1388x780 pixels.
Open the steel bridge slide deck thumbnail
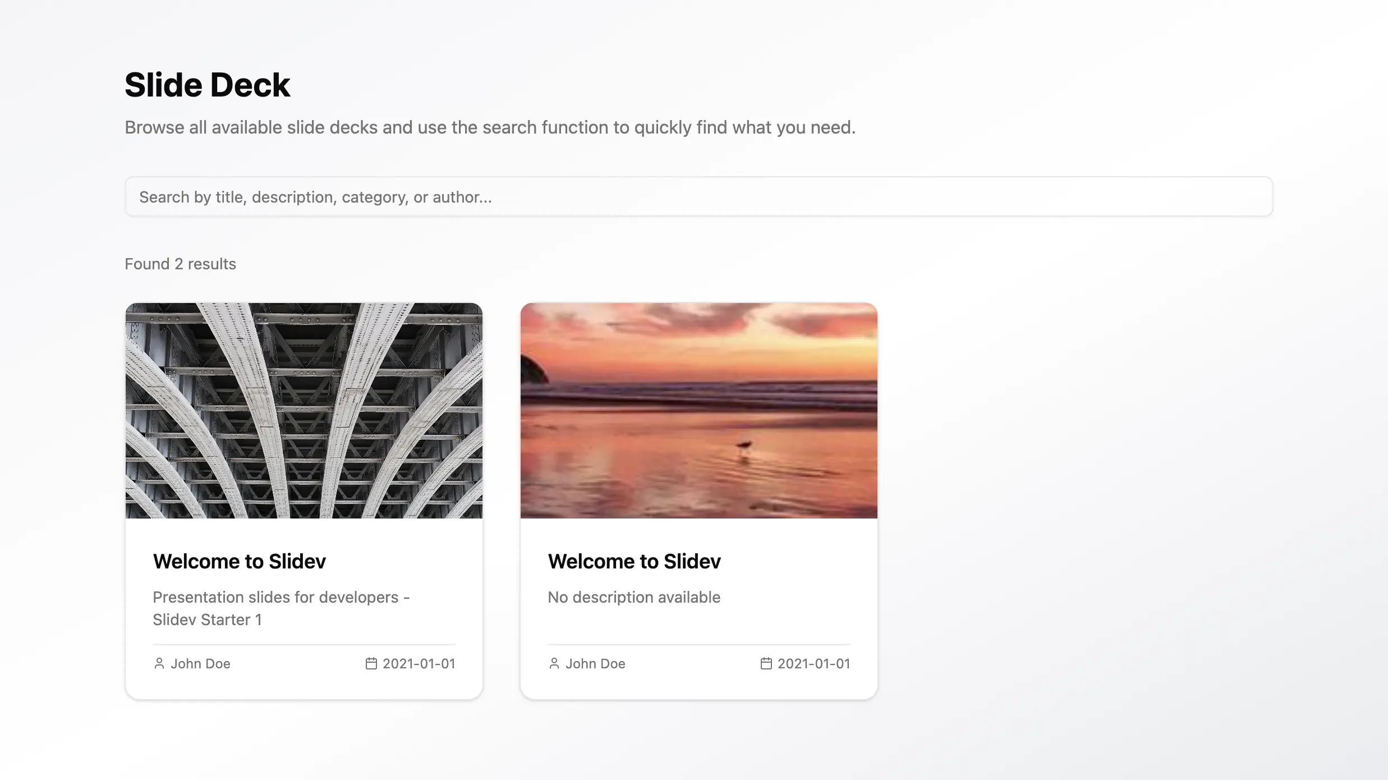[304, 411]
